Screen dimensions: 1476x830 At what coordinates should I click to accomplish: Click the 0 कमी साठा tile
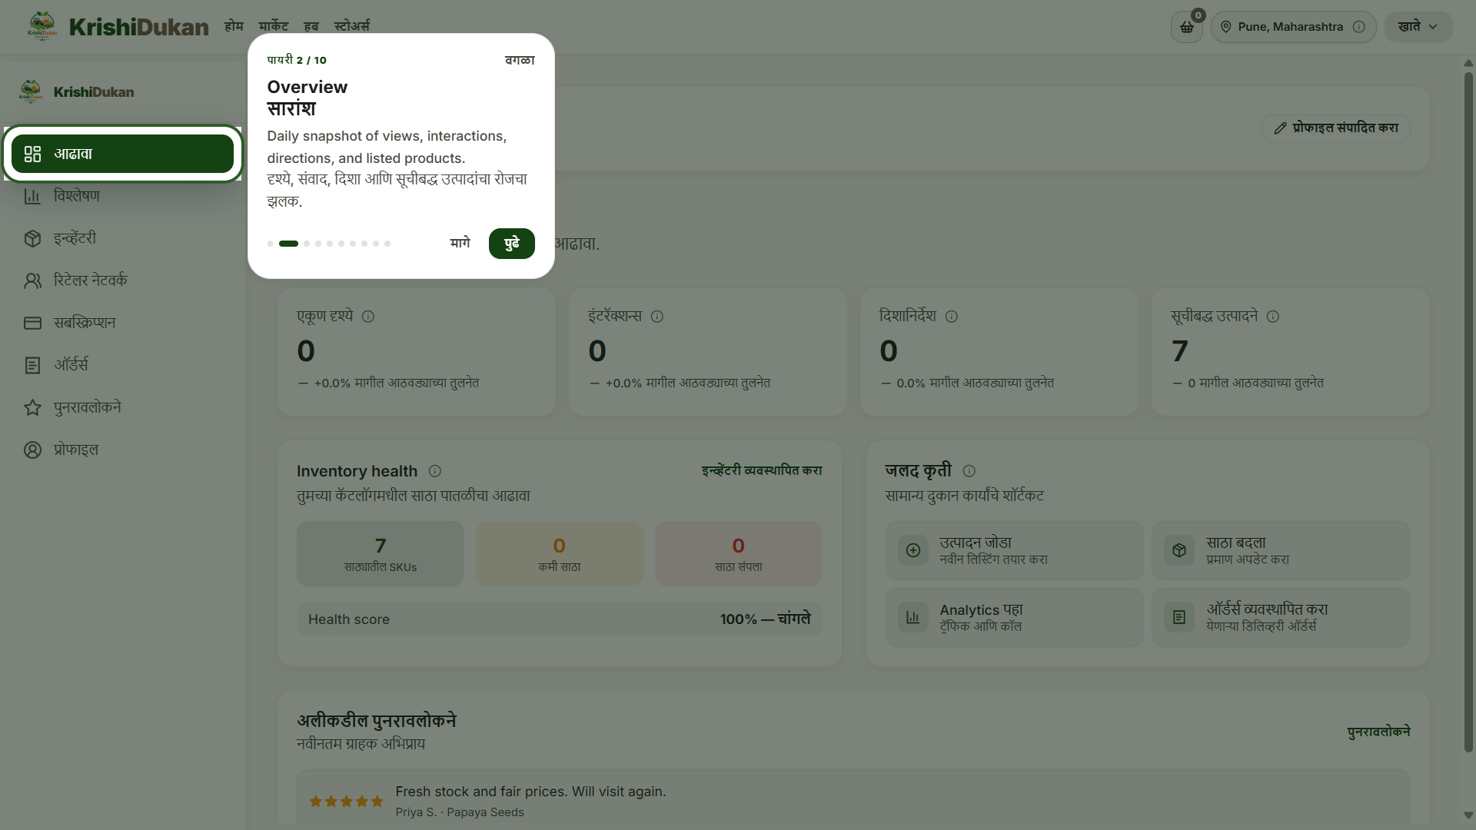[560, 554]
